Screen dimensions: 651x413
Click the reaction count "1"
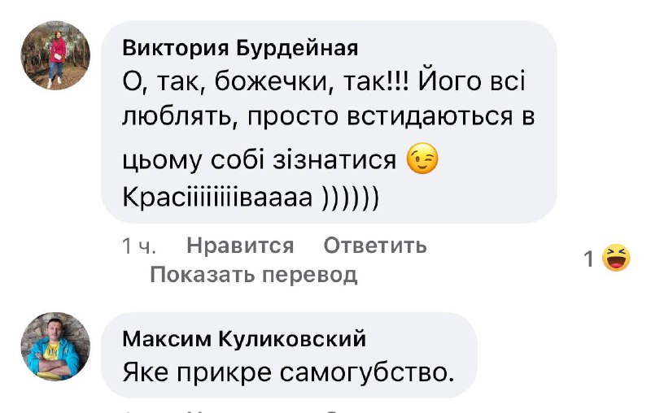click(x=589, y=259)
